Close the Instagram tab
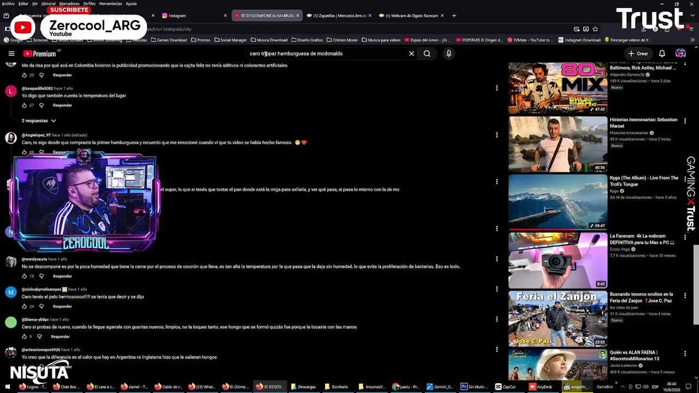This screenshot has width=699, height=393. pos(225,15)
